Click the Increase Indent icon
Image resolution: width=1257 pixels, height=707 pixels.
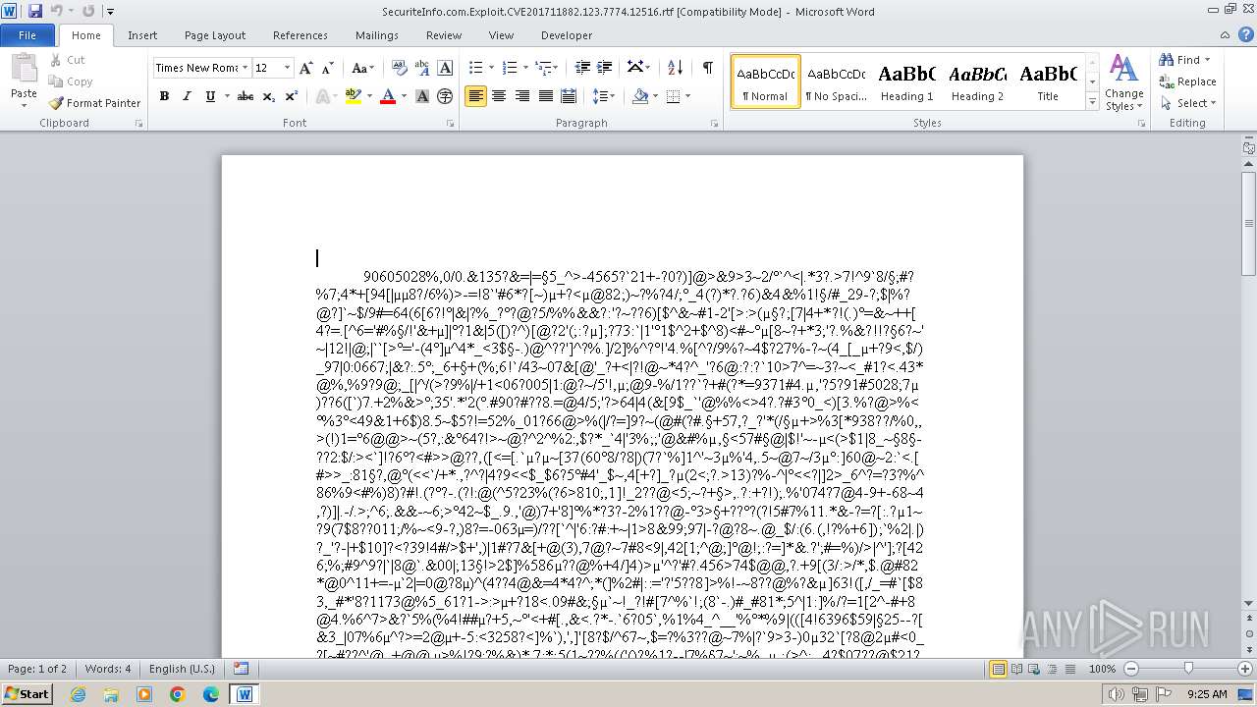tap(605, 68)
